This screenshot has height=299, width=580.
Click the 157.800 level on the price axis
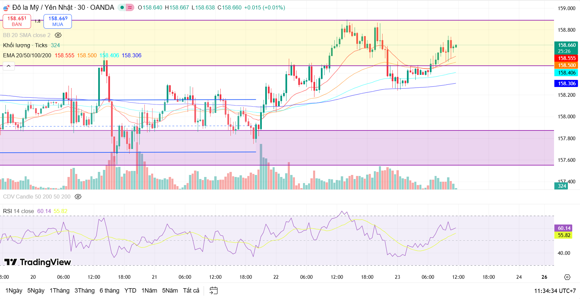tap(567, 139)
